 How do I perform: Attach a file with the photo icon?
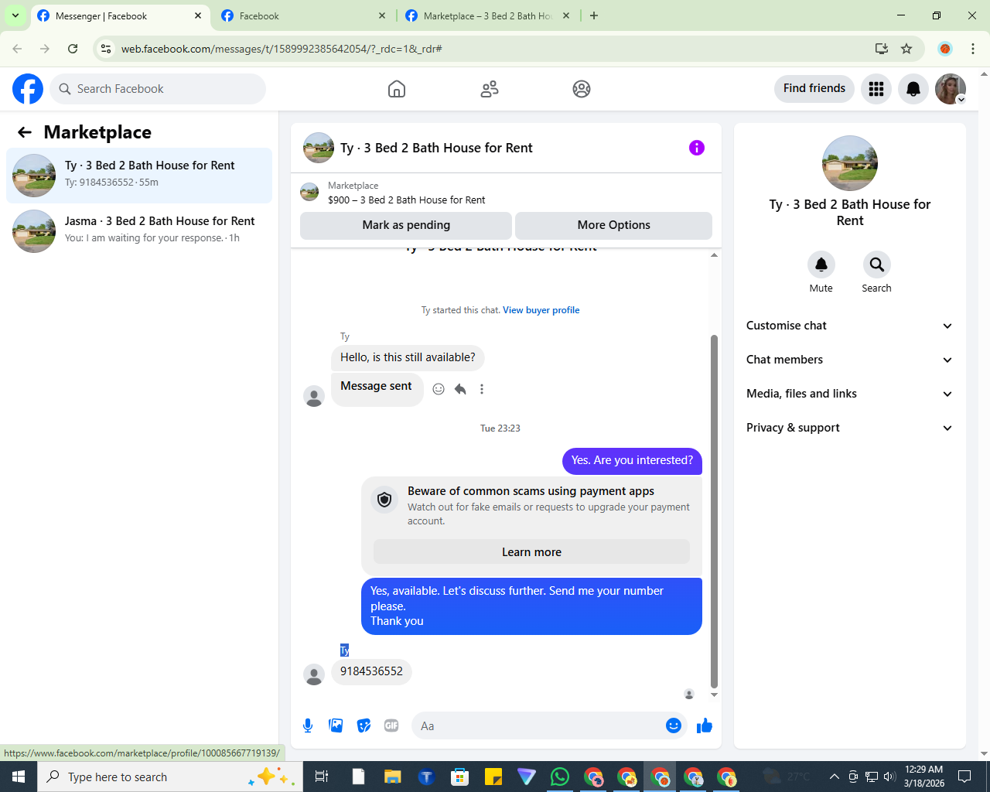coord(336,725)
